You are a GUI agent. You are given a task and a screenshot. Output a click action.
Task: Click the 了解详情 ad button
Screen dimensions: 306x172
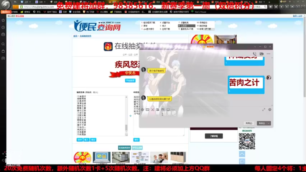[214, 136]
